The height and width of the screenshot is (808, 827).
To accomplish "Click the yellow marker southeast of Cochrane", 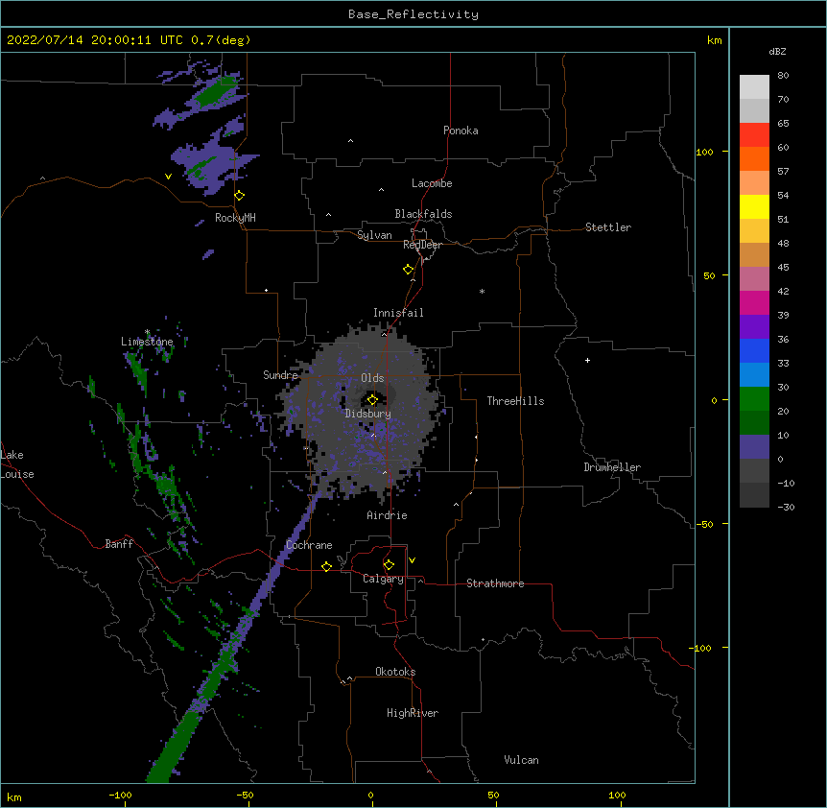I will (x=326, y=566).
